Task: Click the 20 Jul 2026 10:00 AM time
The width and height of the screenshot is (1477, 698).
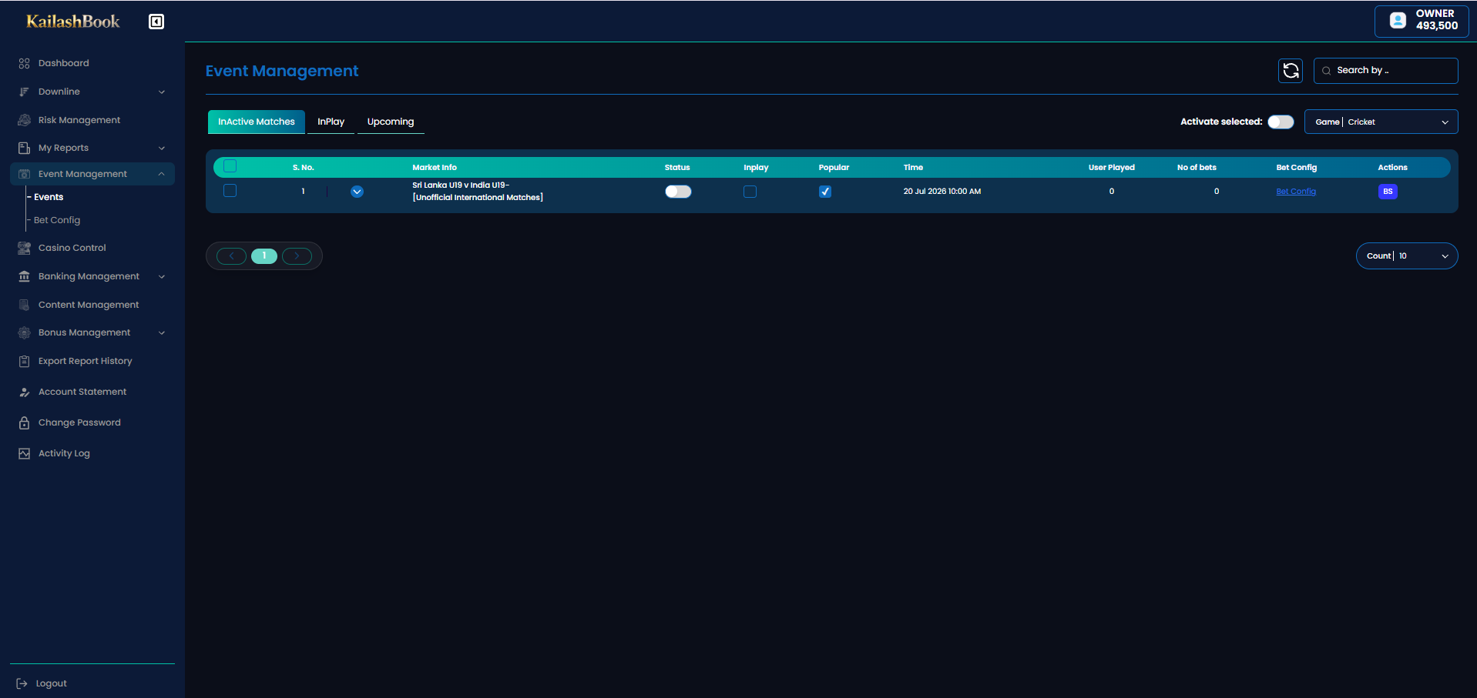Action: pos(942,192)
